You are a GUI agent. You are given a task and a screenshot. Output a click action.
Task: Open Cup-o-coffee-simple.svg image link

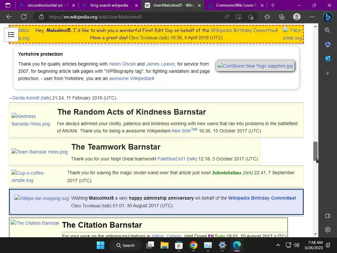click(x=28, y=177)
